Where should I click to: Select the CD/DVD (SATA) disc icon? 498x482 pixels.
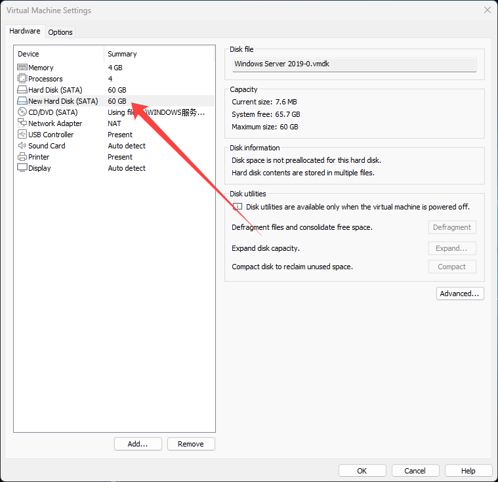pyautogui.click(x=22, y=112)
